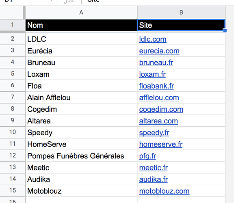Click the fill handle on Site cell
234x203 pixels.
click(x=225, y=30)
